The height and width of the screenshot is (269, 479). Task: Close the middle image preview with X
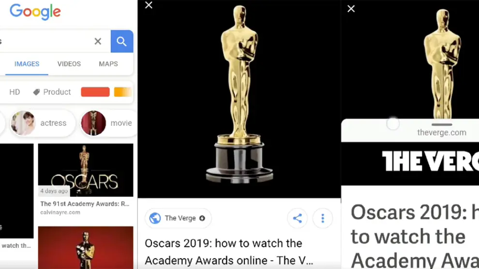pyautogui.click(x=149, y=5)
